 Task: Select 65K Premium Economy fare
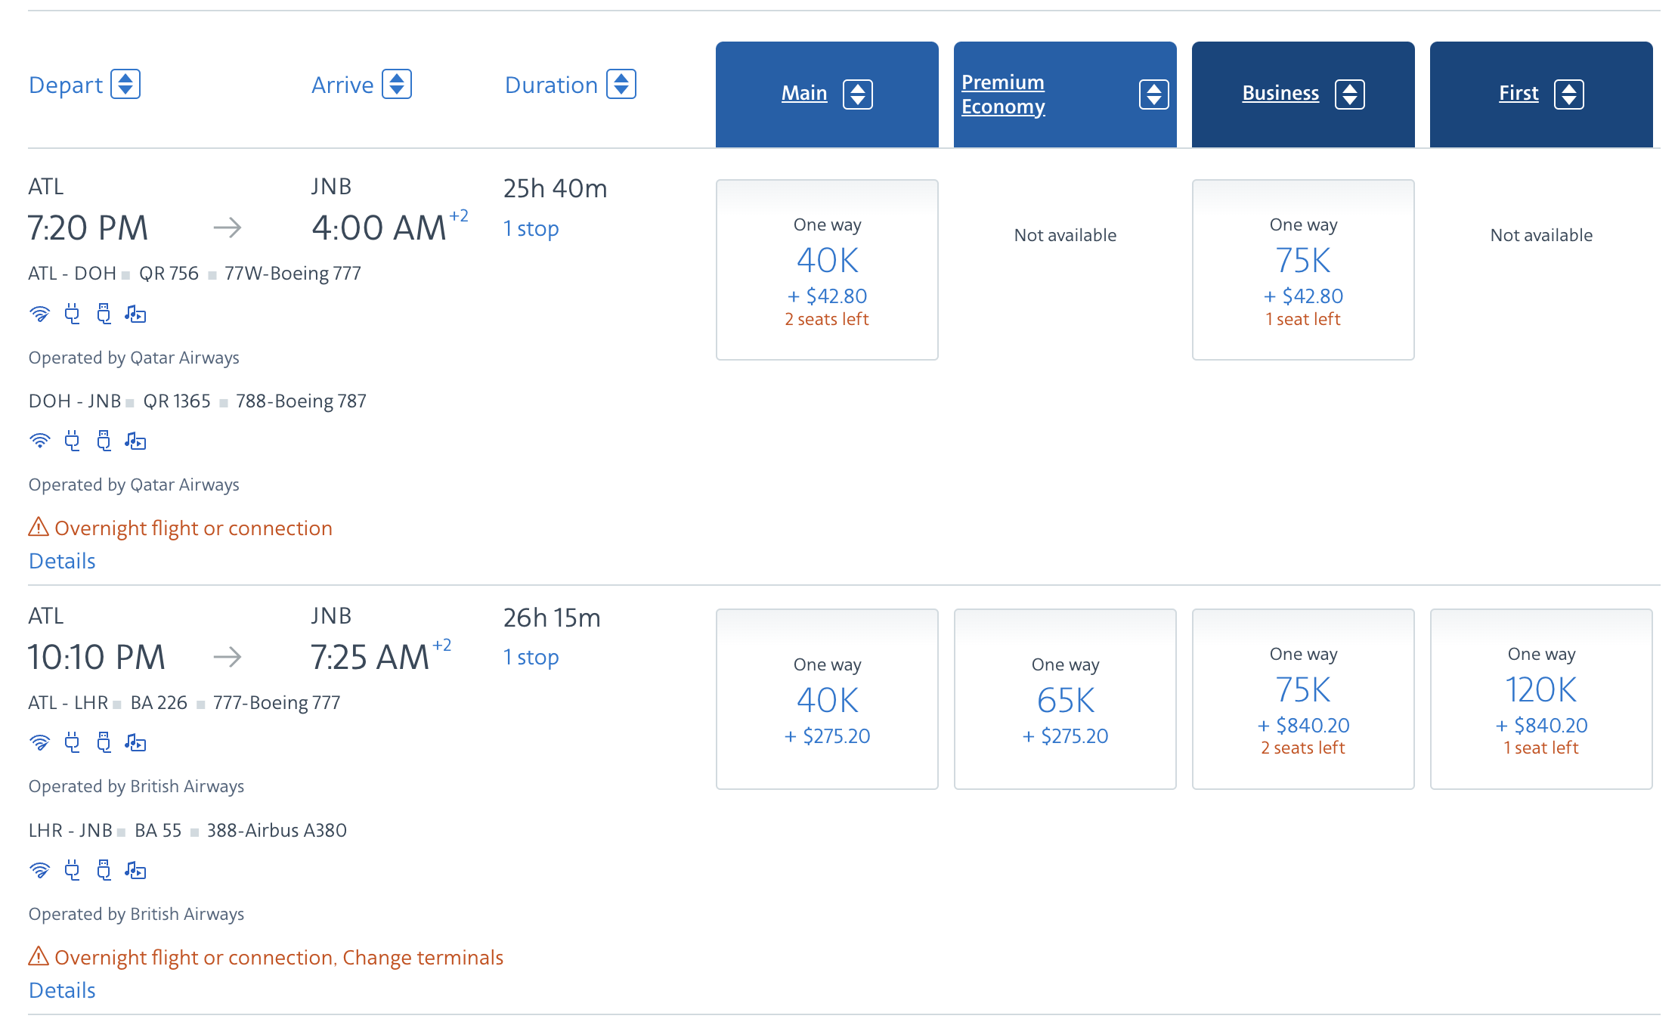click(1065, 699)
